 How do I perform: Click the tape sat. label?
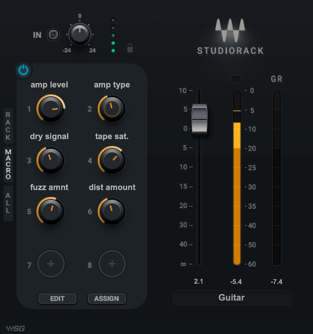(112, 137)
